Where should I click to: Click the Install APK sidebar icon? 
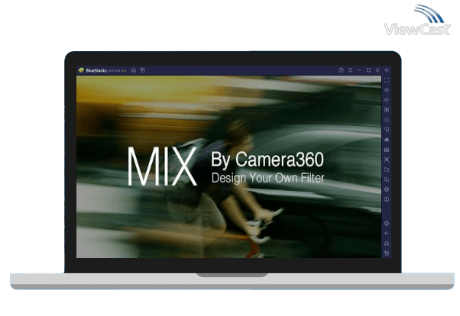click(x=387, y=140)
